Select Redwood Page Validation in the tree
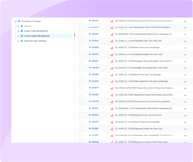Screen dimensions: 193x162 [35, 41]
